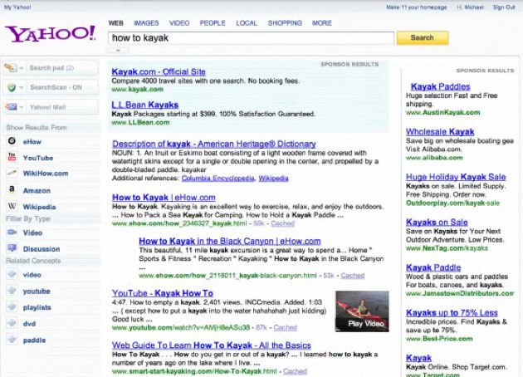Switch to the WEB search tab

click(x=115, y=23)
